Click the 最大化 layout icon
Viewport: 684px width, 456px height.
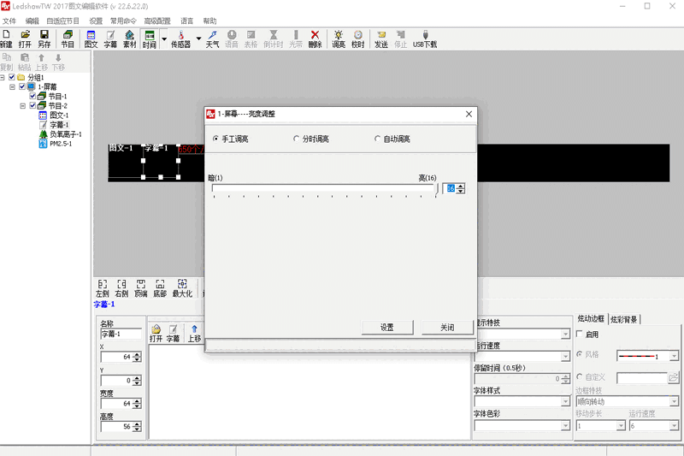(x=182, y=288)
